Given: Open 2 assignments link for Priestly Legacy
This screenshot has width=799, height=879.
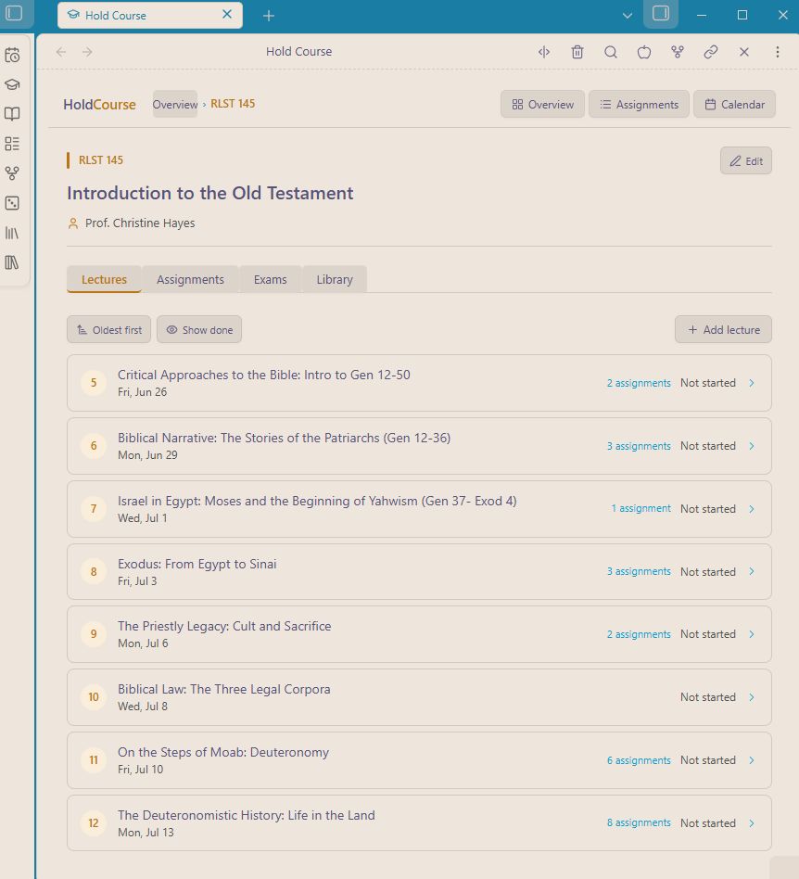Looking at the screenshot, I should (x=639, y=634).
